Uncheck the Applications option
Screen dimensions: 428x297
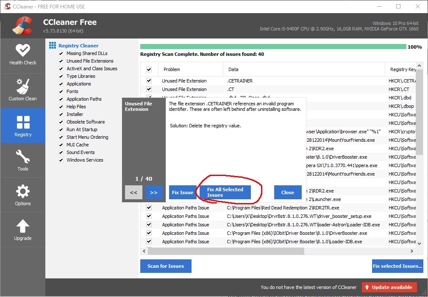[61, 84]
